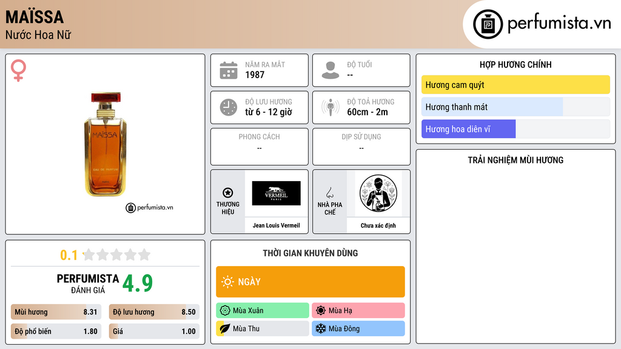Click the Hương hoa diên vĩ accord bar

pyautogui.click(x=515, y=129)
